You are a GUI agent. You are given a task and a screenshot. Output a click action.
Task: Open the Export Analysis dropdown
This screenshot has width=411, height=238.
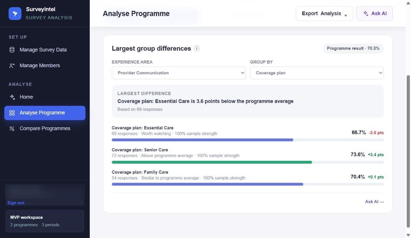click(325, 13)
